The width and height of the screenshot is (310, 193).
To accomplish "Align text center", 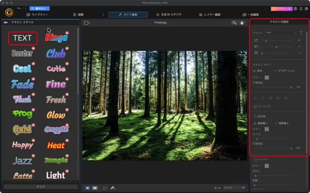I will pos(278,98).
